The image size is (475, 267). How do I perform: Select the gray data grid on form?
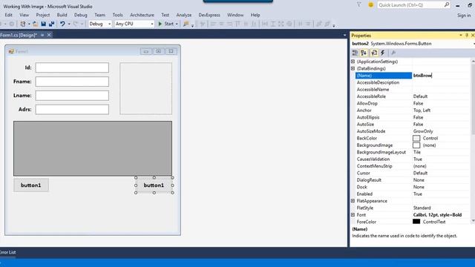(x=93, y=148)
